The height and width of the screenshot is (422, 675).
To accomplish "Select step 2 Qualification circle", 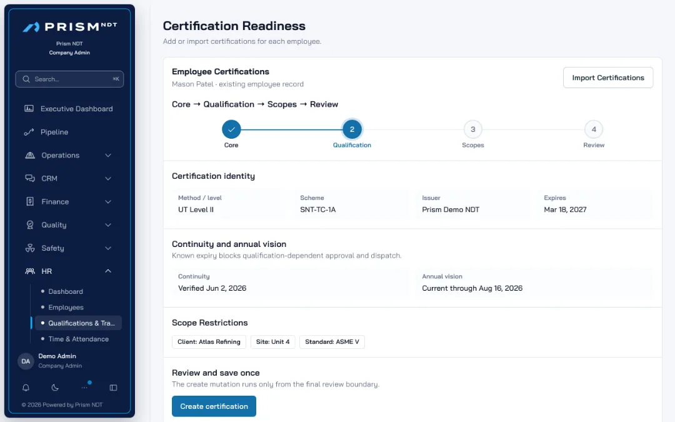I will coord(352,129).
